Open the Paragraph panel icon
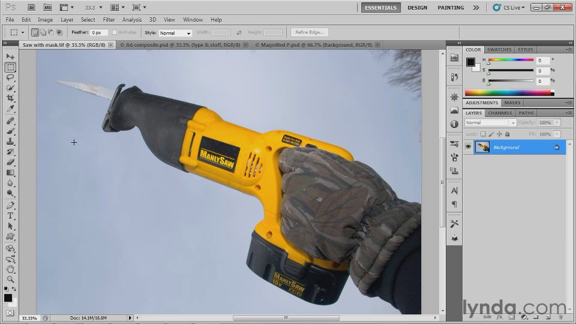The height and width of the screenshot is (324, 576). 454,204
